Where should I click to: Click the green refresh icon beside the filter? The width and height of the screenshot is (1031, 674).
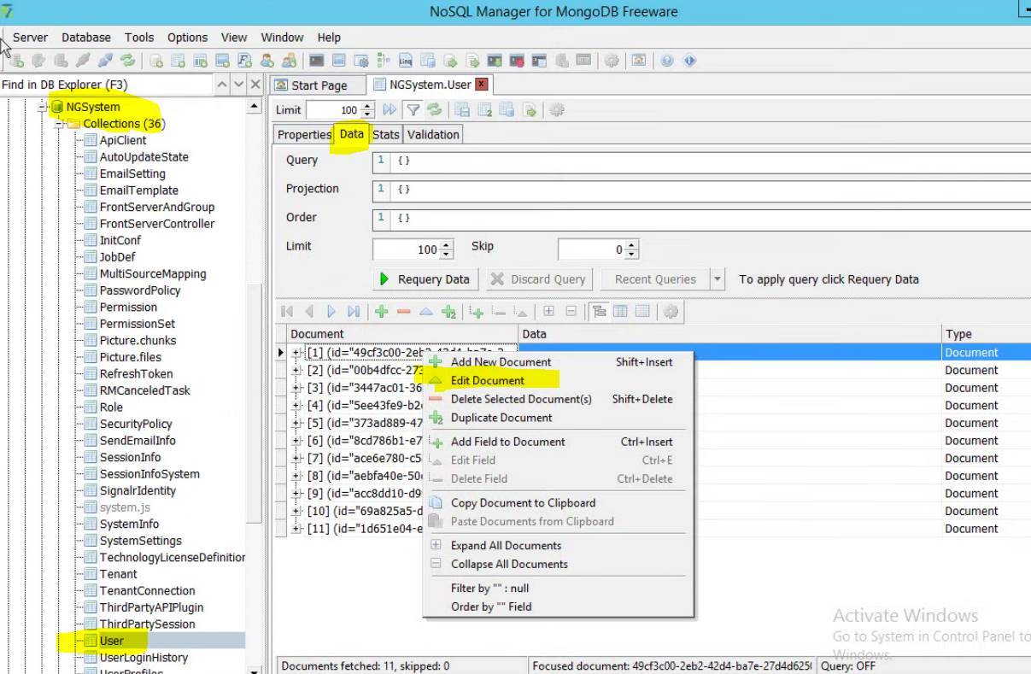[435, 109]
